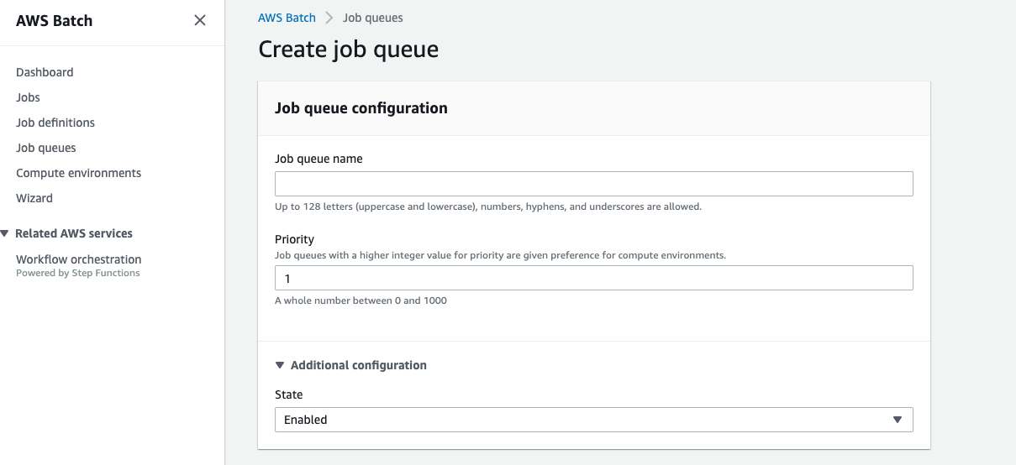Open Job definitions page
Image resolution: width=1016 pixels, height=465 pixels.
(55, 123)
